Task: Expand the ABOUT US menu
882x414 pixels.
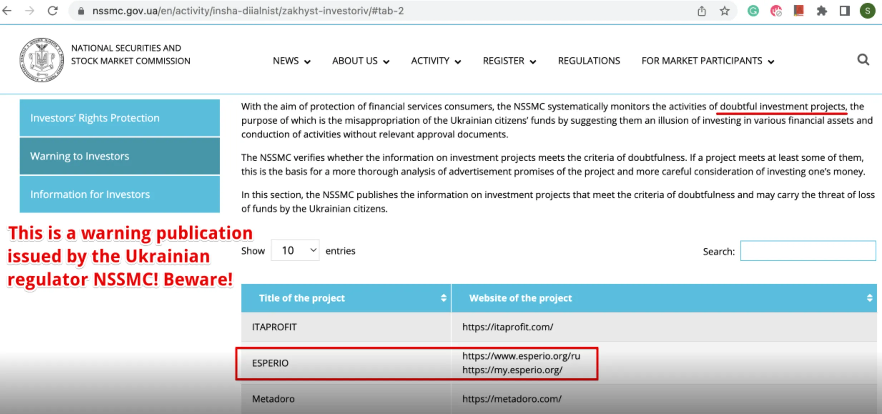Action: point(361,61)
